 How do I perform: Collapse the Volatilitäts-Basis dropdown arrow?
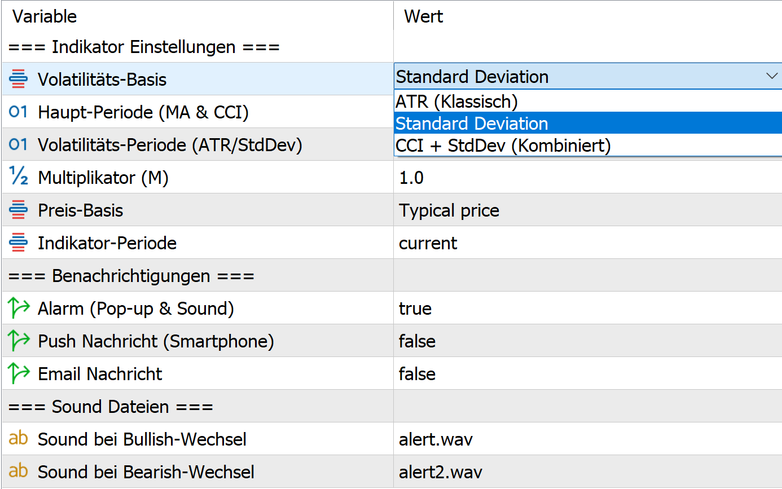point(772,76)
